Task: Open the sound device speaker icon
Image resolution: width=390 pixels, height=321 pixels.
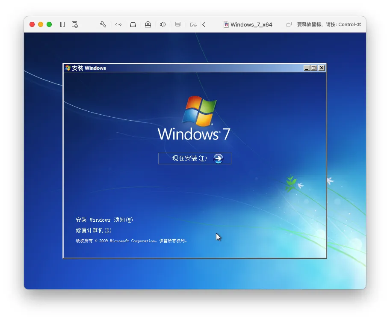Action: (x=162, y=24)
